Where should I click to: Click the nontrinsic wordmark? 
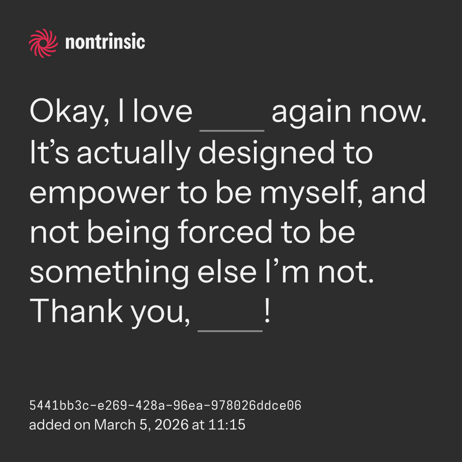(105, 43)
